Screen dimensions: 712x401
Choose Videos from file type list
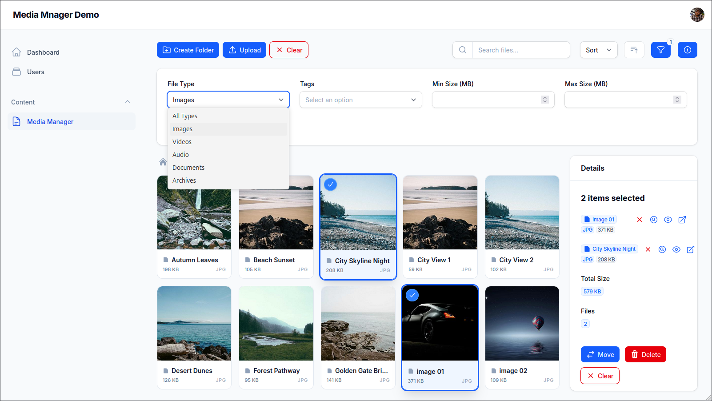(x=182, y=142)
